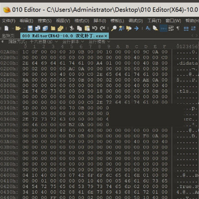Click the 0310h: address label
This screenshot has width=199, height=199.
[9, 91]
